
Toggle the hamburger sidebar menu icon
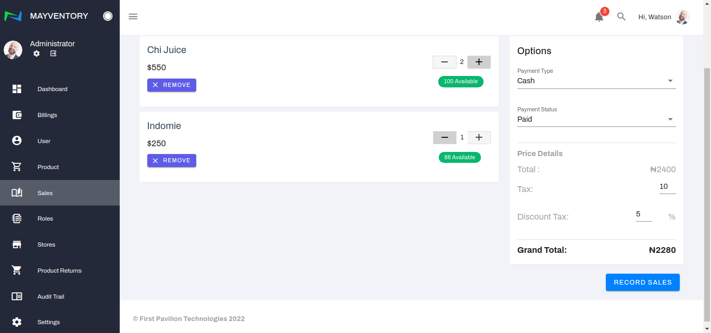tap(133, 17)
